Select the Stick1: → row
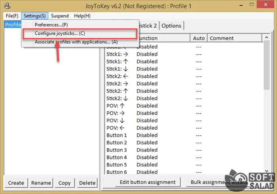The height and width of the screenshot is (194, 277). 184,54
